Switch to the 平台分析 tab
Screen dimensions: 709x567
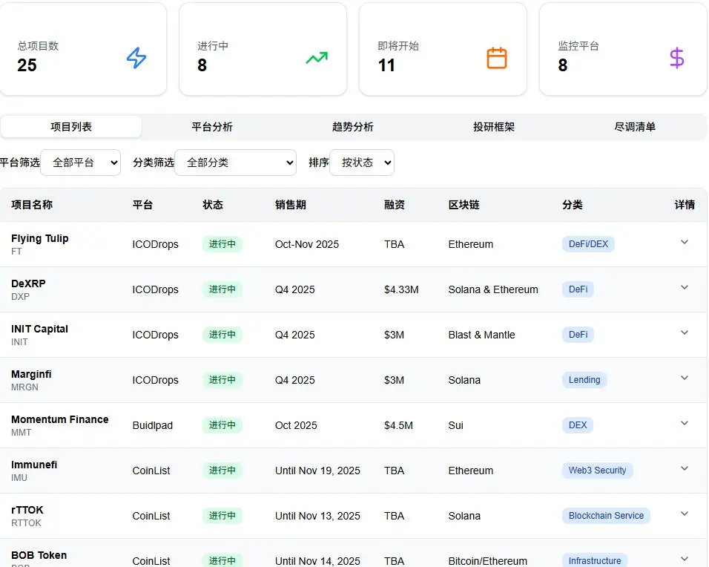212,127
